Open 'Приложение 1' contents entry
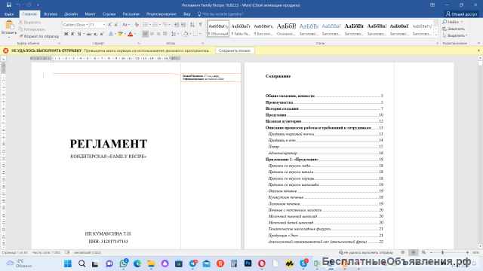 [324, 159]
